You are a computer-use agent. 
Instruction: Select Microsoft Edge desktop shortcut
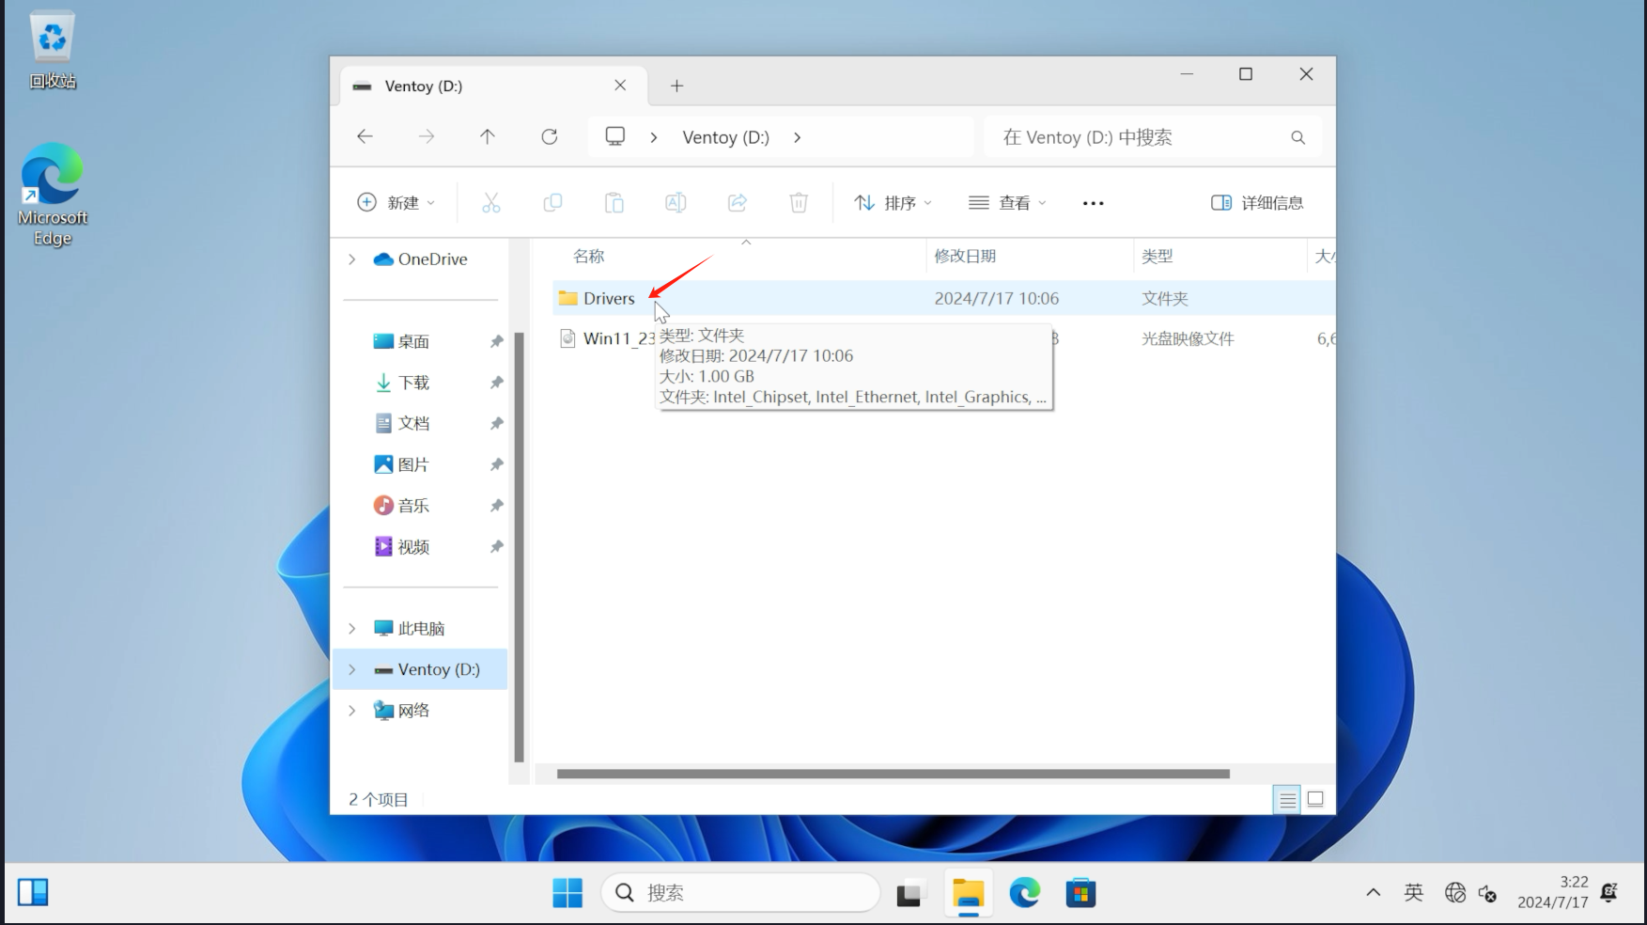53,195
